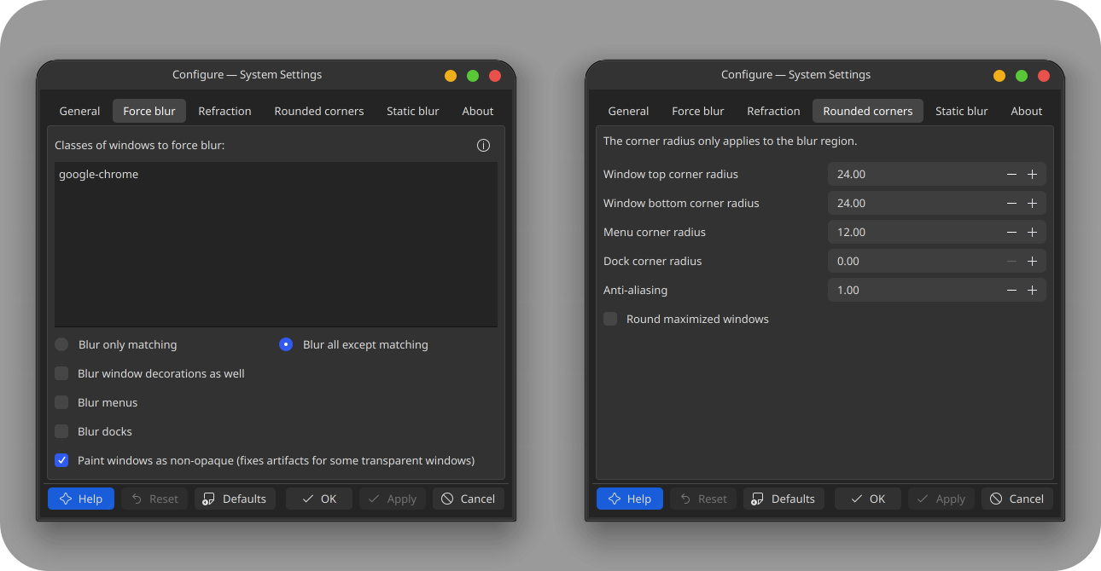The image size is (1101, 571).
Task: Open About tab in left window
Action: [x=478, y=111]
